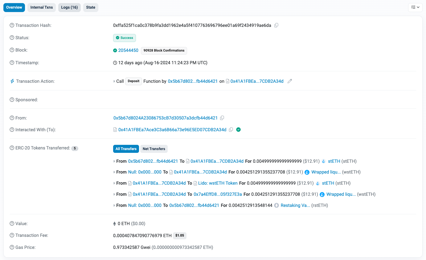Switch to the Logs (16) tab

coord(69,7)
